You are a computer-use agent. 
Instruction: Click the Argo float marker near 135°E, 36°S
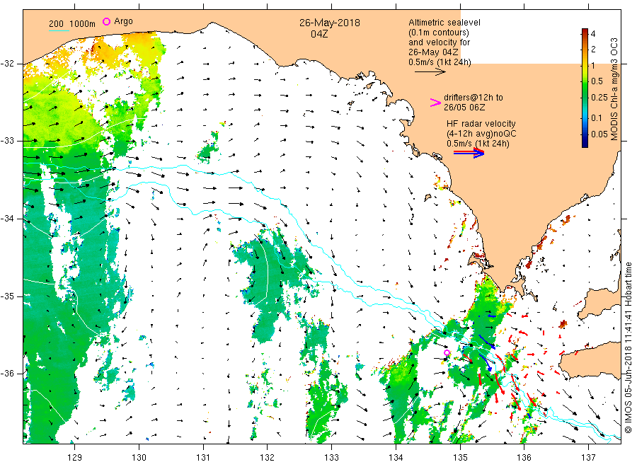[x=447, y=352]
